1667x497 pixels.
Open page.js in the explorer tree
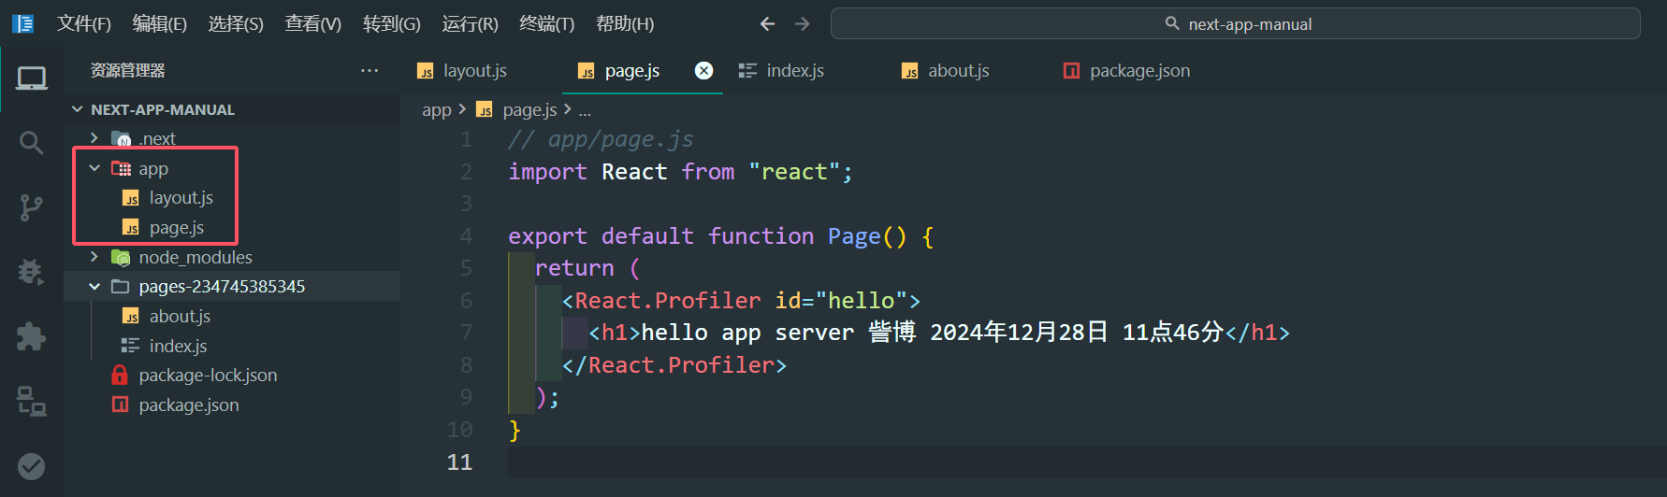pyautogui.click(x=177, y=228)
